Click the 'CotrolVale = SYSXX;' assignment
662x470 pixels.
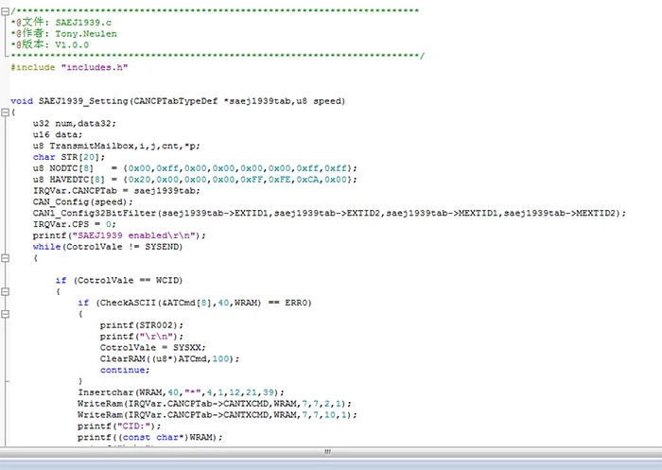tap(153, 348)
